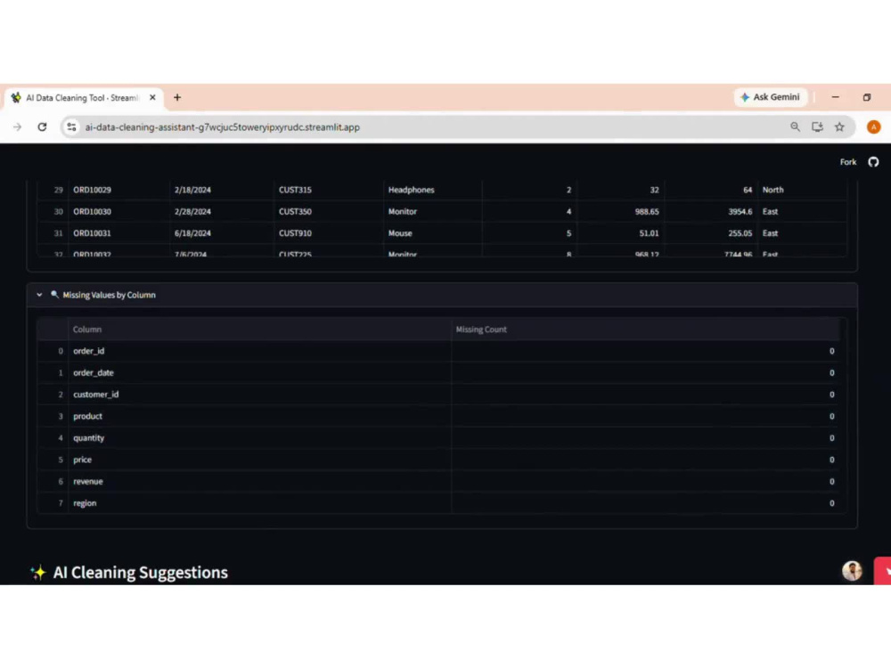Click the Missing Count column header

click(x=645, y=330)
